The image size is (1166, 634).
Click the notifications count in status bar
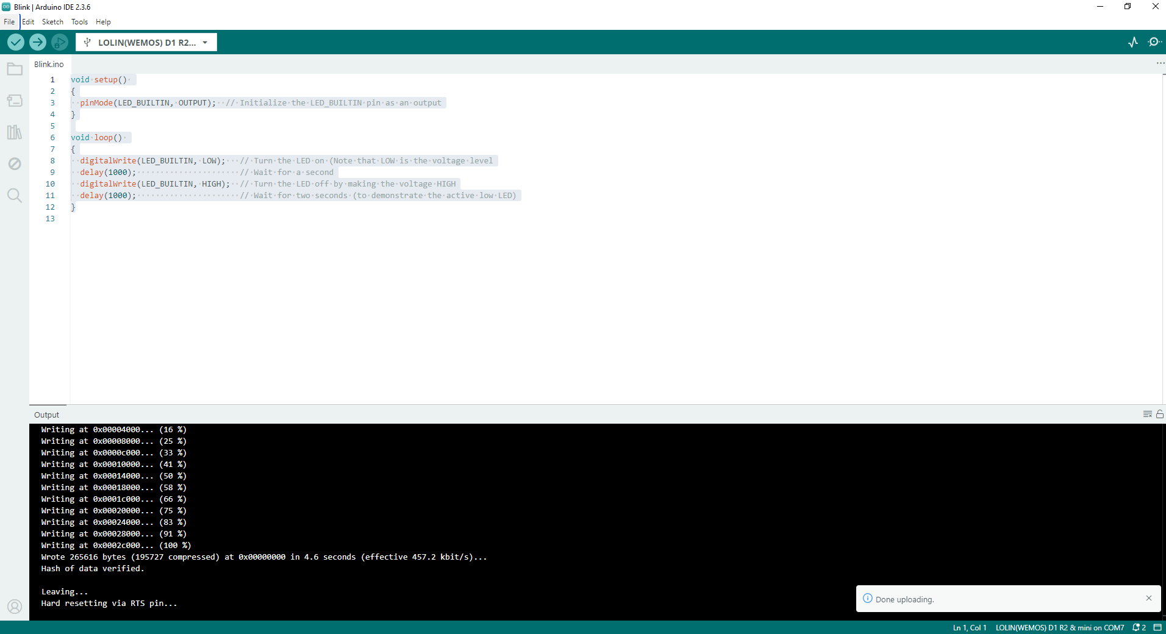(x=1139, y=627)
